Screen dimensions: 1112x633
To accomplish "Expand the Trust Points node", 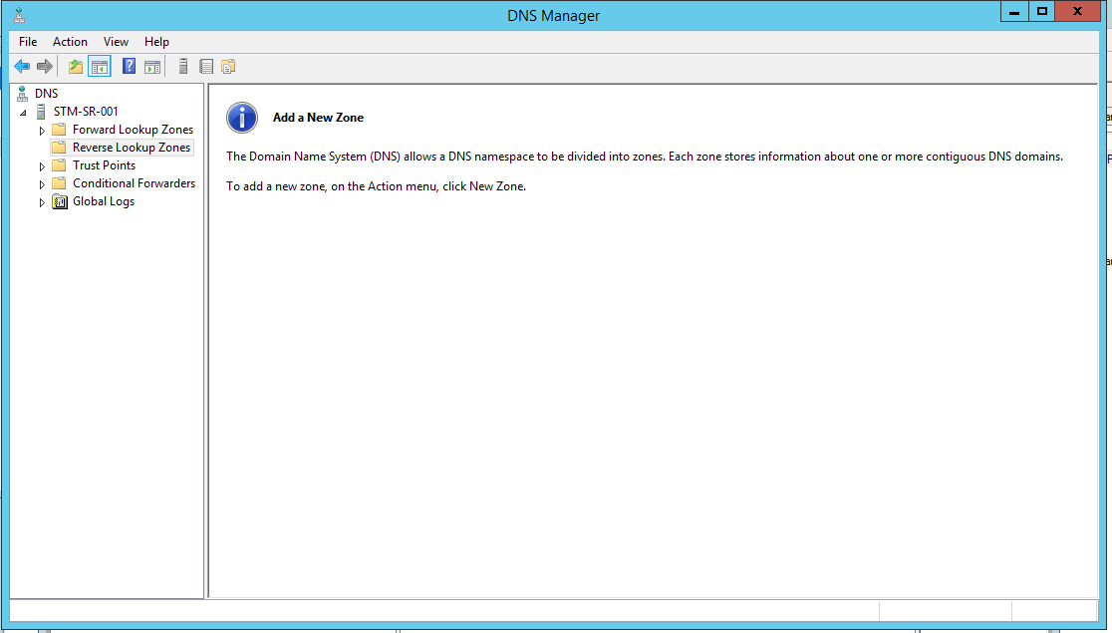I will [x=42, y=164].
